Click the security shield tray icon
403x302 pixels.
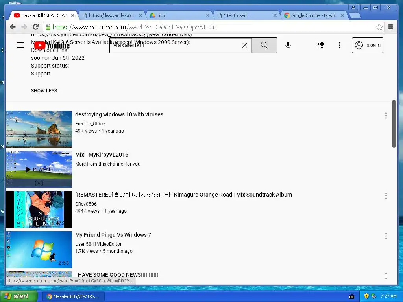click(366, 296)
